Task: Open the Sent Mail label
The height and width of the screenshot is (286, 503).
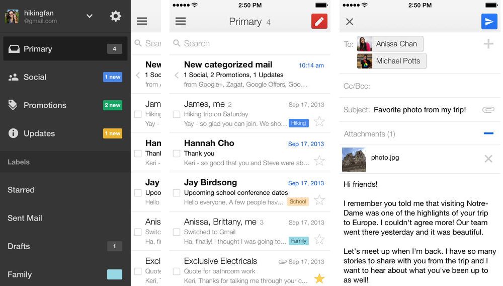Action: [25, 218]
